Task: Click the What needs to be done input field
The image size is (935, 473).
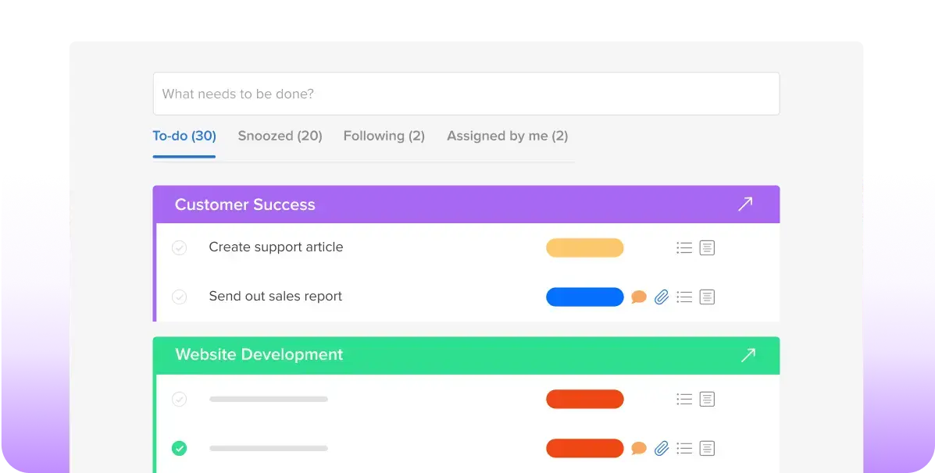Action: pos(466,94)
